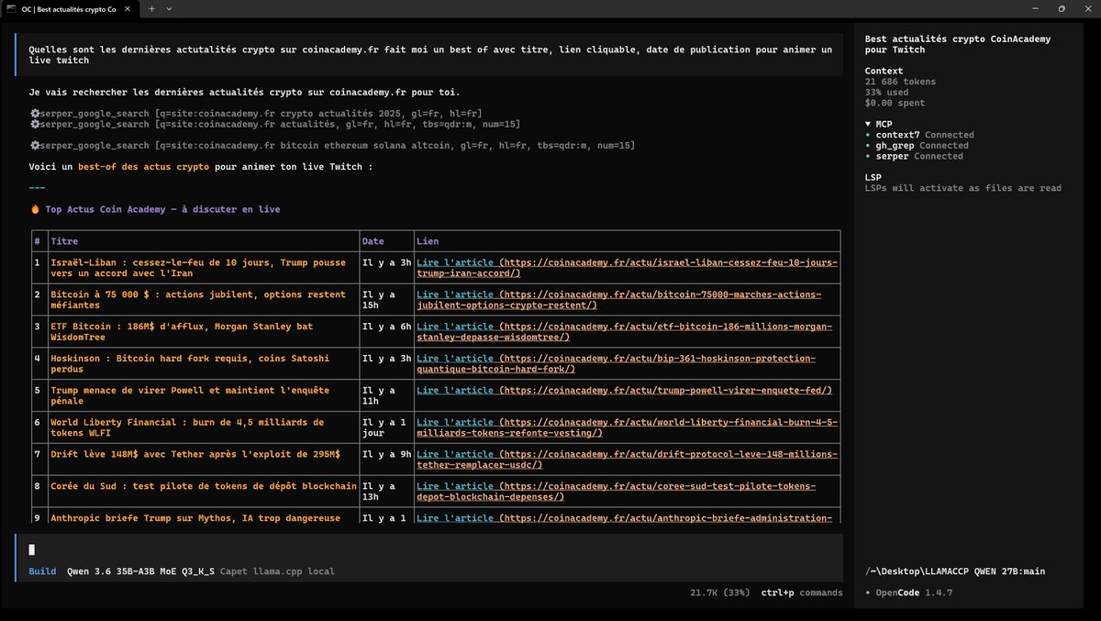Click the fire emoji before Top Actus
The image size is (1101, 621).
pyautogui.click(x=35, y=209)
